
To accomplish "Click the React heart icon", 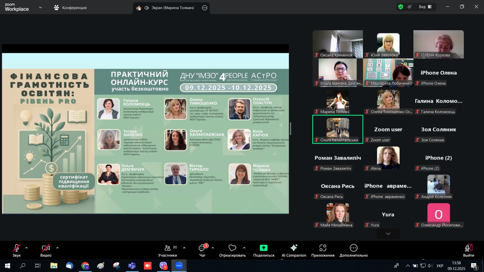I will coord(232,248).
